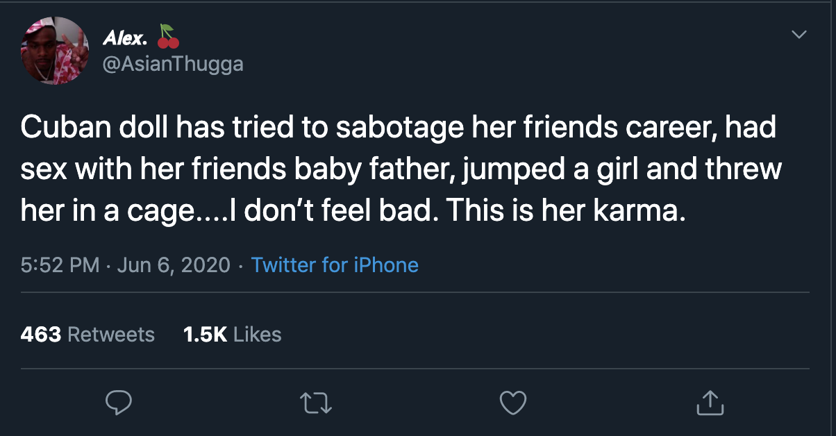Image resolution: width=836 pixels, height=436 pixels.
Task: Click the cherry emoji beside Alex's name
Action: pyautogui.click(x=168, y=37)
